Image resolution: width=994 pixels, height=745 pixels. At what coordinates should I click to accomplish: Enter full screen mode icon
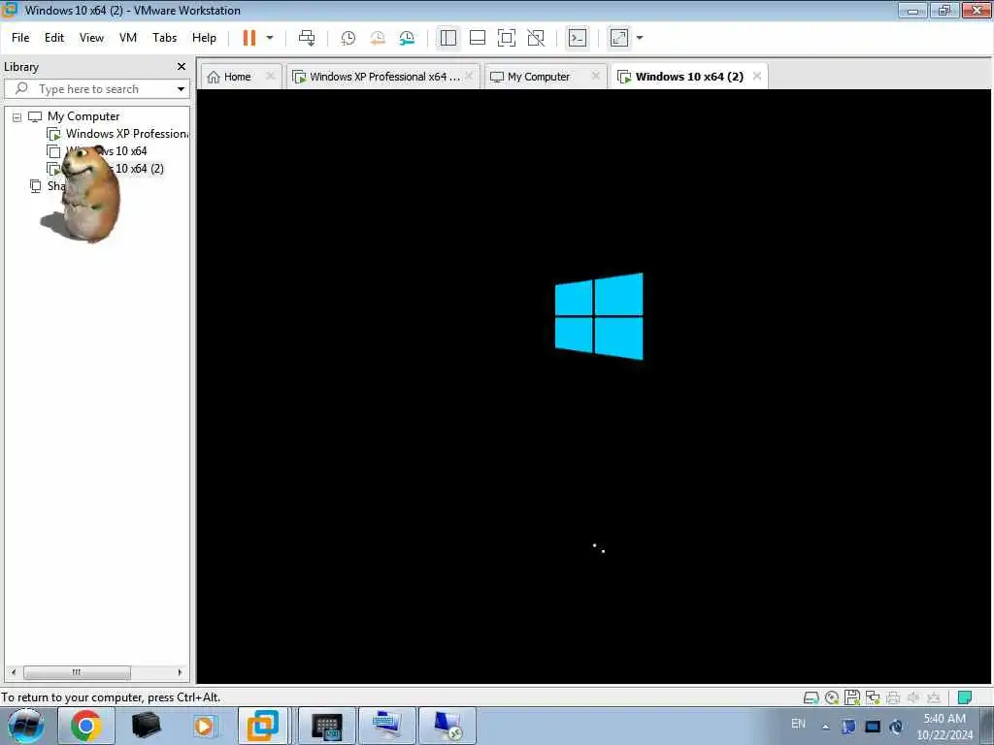tap(507, 38)
